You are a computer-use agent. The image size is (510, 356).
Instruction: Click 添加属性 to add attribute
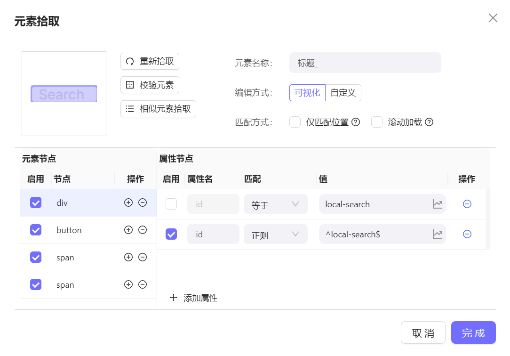point(194,298)
